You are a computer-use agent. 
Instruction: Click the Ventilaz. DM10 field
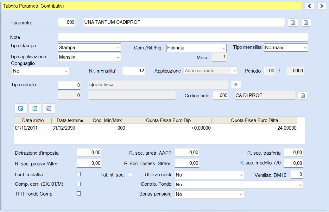(297, 174)
